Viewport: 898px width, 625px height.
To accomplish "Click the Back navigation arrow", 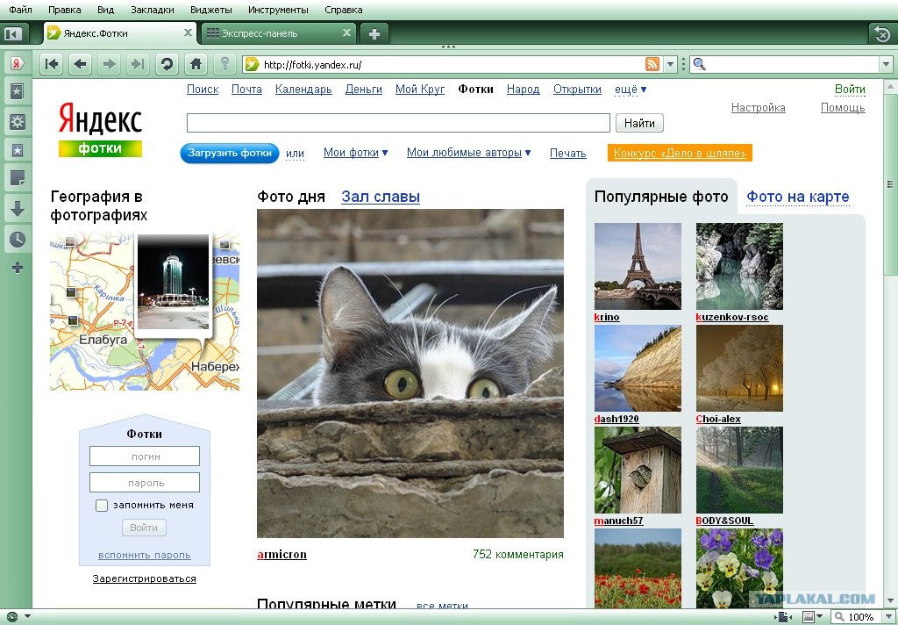I will [80, 64].
